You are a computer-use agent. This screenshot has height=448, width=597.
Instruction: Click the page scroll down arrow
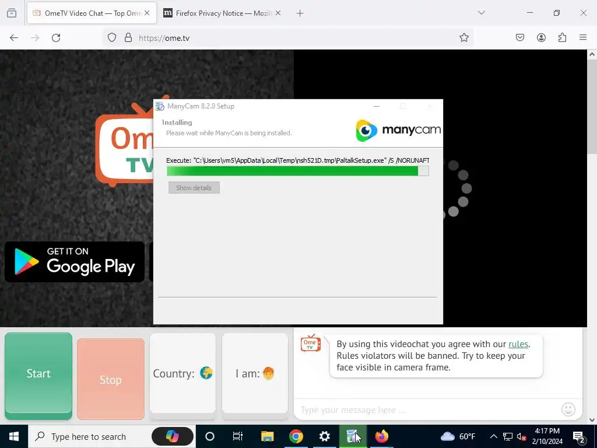[592, 419]
